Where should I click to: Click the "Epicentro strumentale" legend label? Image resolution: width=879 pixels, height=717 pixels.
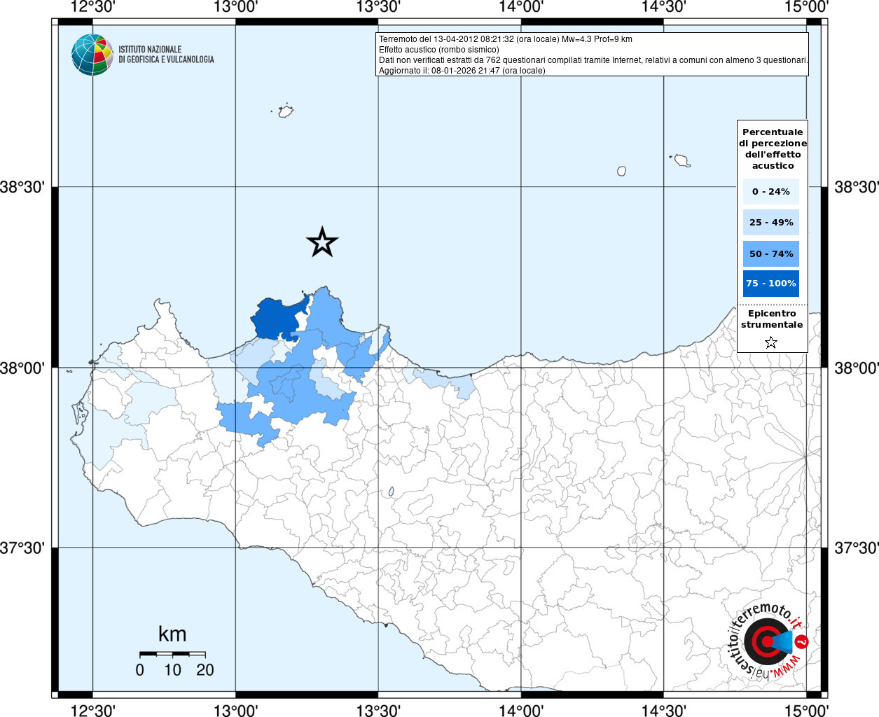772,319
